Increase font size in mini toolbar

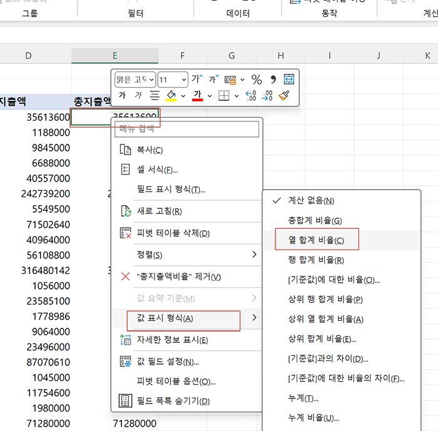197,79
